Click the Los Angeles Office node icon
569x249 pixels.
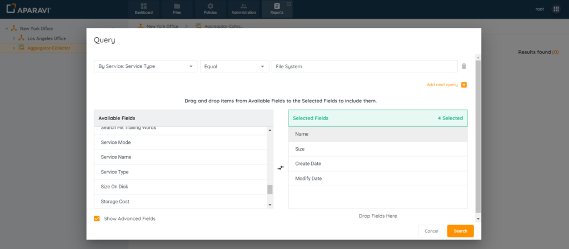(22, 38)
